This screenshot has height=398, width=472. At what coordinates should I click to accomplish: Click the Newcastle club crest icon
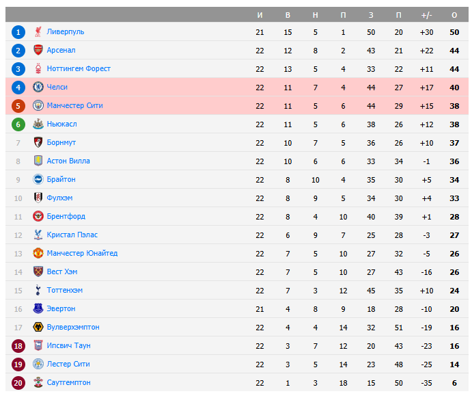pyautogui.click(x=38, y=124)
